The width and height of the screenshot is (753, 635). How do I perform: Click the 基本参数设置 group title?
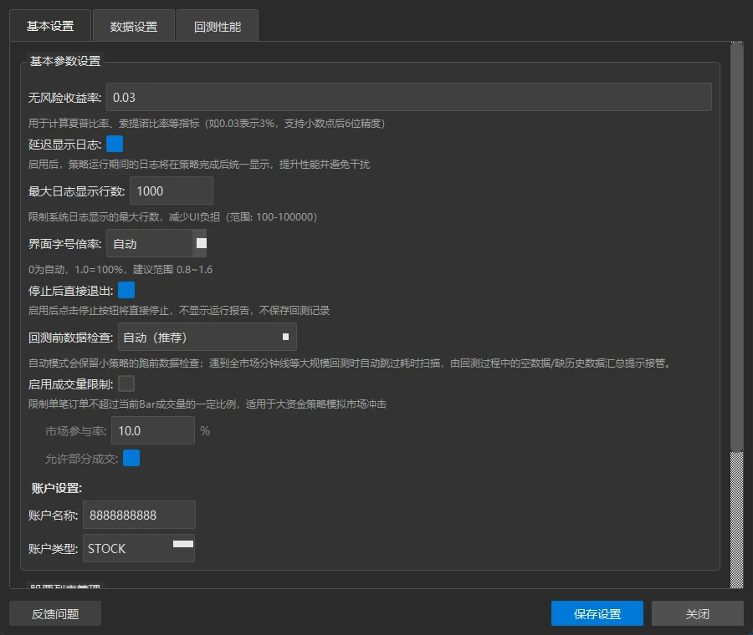click(64, 61)
